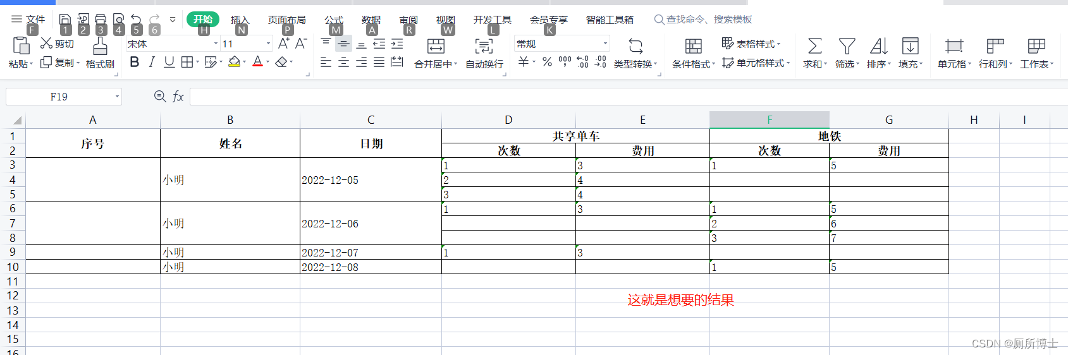Click the Sort (排序) icon
Viewport: 1068px width, 355px height.
point(878,45)
